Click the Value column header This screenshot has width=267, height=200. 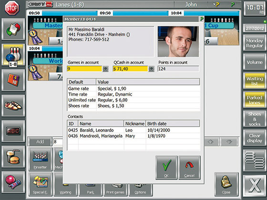(x=148, y=82)
